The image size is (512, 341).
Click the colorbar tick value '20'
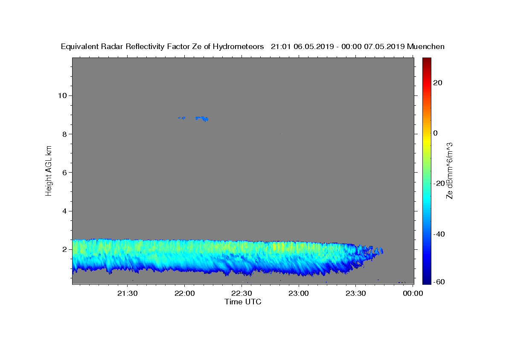point(438,83)
